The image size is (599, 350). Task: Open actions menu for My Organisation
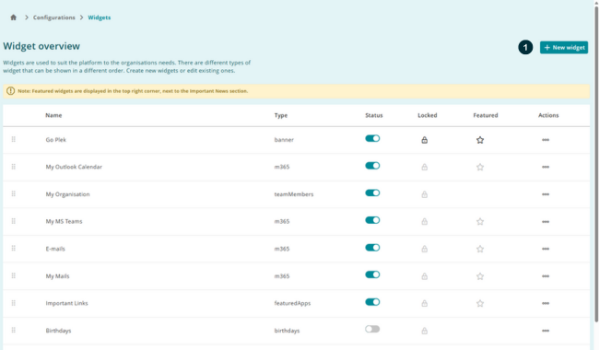[x=546, y=194]
